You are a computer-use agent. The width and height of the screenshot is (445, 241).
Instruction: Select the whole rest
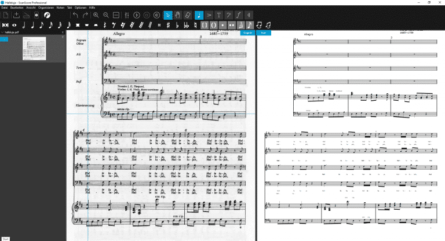point(86,25)
